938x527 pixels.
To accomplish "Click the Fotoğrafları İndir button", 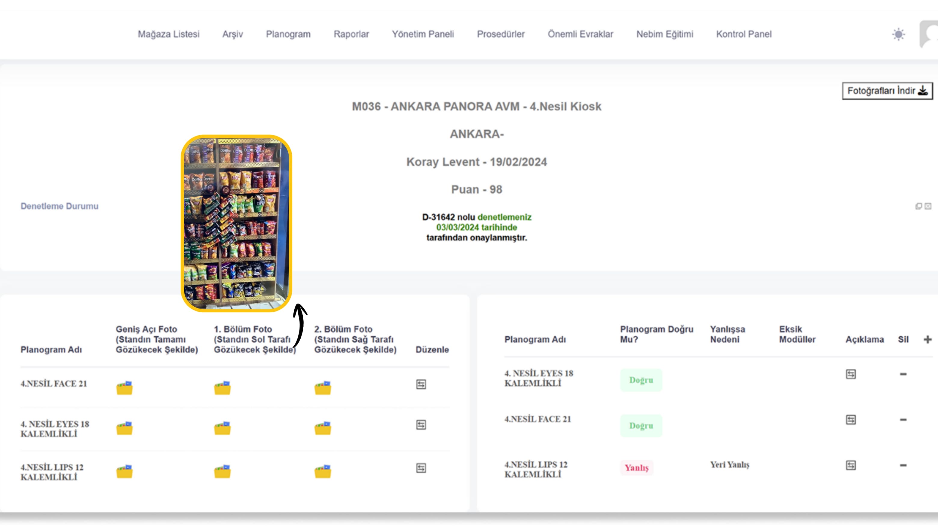I will pos(887,91).
